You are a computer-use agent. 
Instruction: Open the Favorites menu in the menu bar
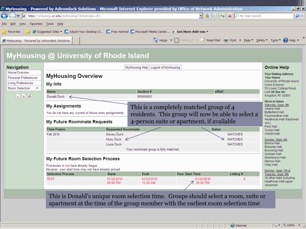(x=36, y=24)
